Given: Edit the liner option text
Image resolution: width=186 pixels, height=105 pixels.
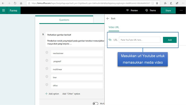Looking at the screenshot, I should (77, 77).
